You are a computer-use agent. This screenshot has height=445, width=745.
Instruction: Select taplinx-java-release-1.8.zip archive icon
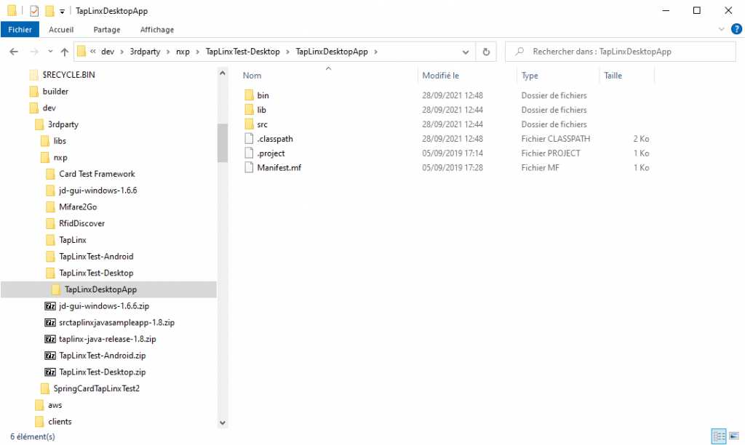point(50,339)
